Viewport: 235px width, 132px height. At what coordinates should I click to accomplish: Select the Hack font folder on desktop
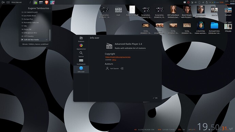point(119,11)
